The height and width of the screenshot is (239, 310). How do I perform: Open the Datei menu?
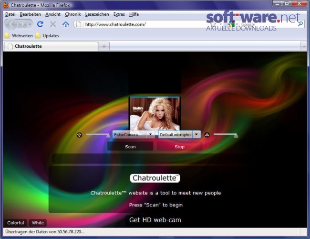pyautogui.click(x=10, y=14)
